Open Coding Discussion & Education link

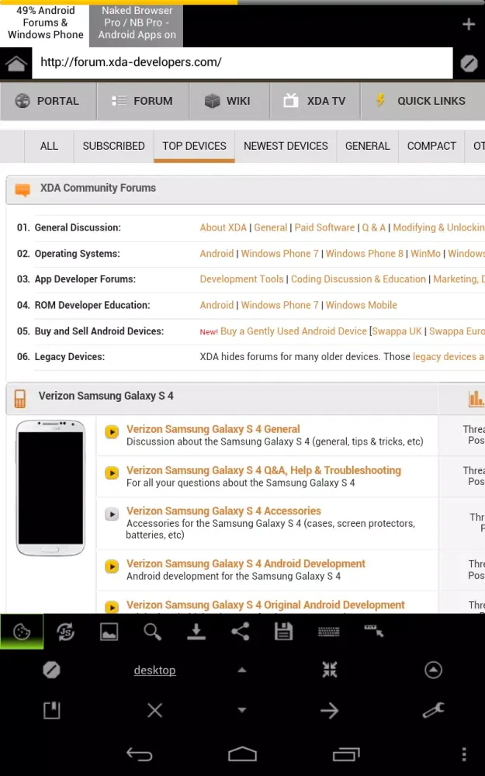coord(359,279)
